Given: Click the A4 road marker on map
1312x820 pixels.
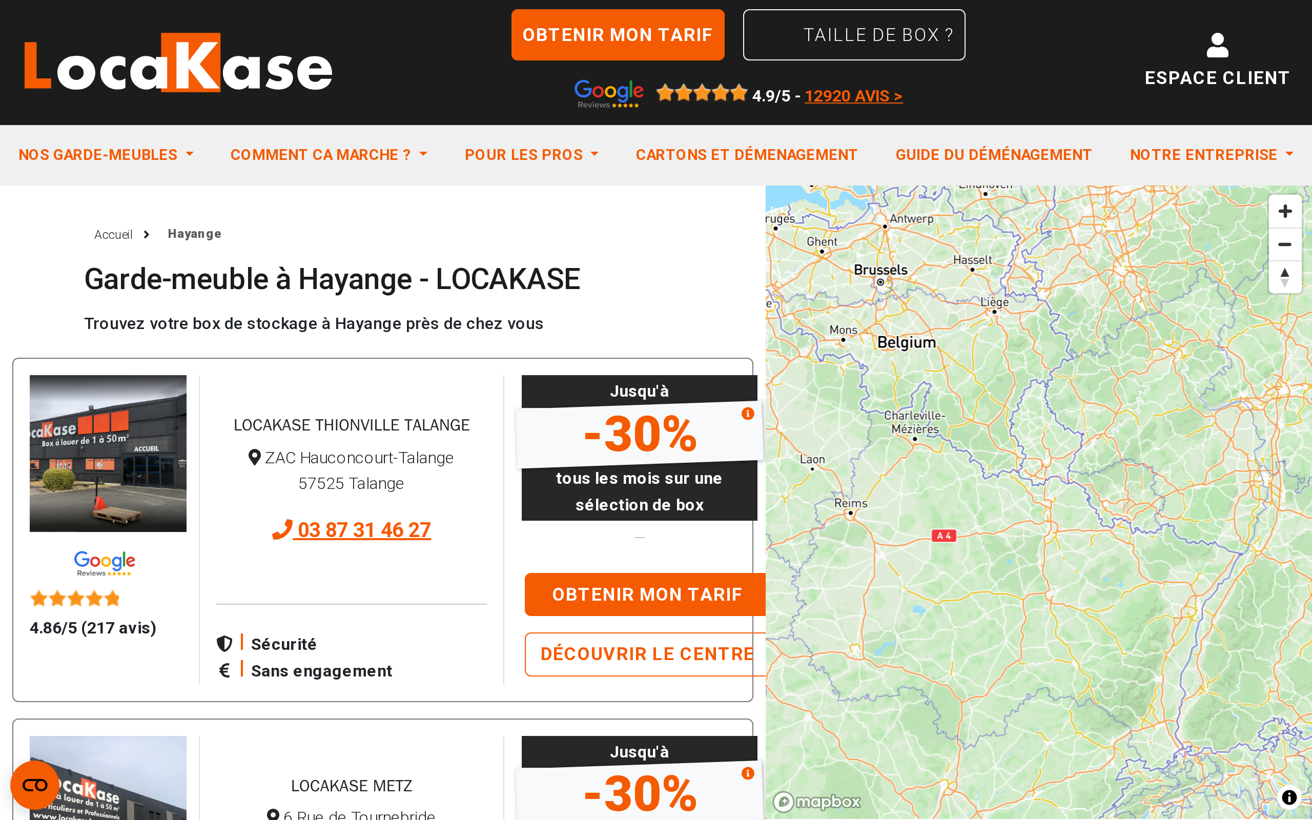Looking at the screenshot, I should coord(944,536).
